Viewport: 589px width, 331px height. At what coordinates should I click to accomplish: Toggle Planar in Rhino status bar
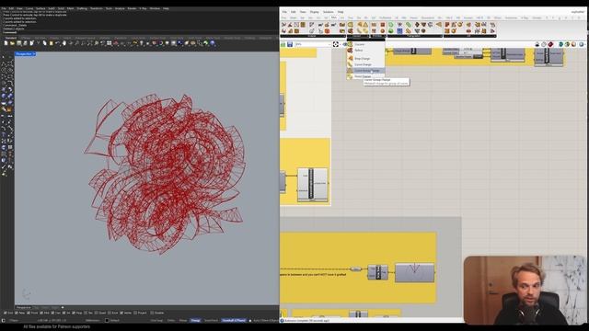183,321
